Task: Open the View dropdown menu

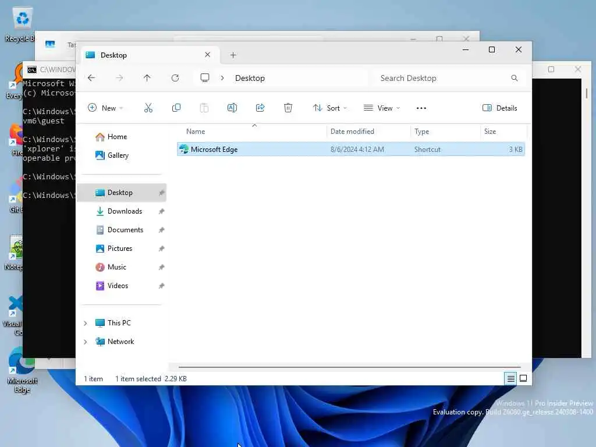Action: tap(382, 108)
